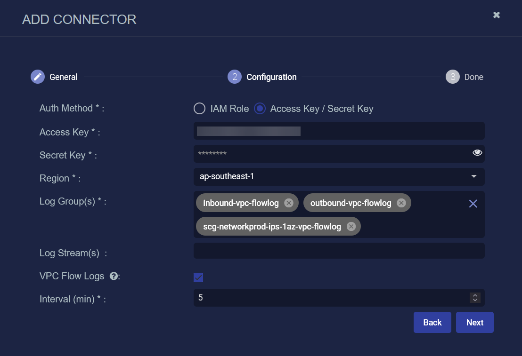Click the Interval minutes stepper arrows
This screenshot has width=522, height=356.
475,298
